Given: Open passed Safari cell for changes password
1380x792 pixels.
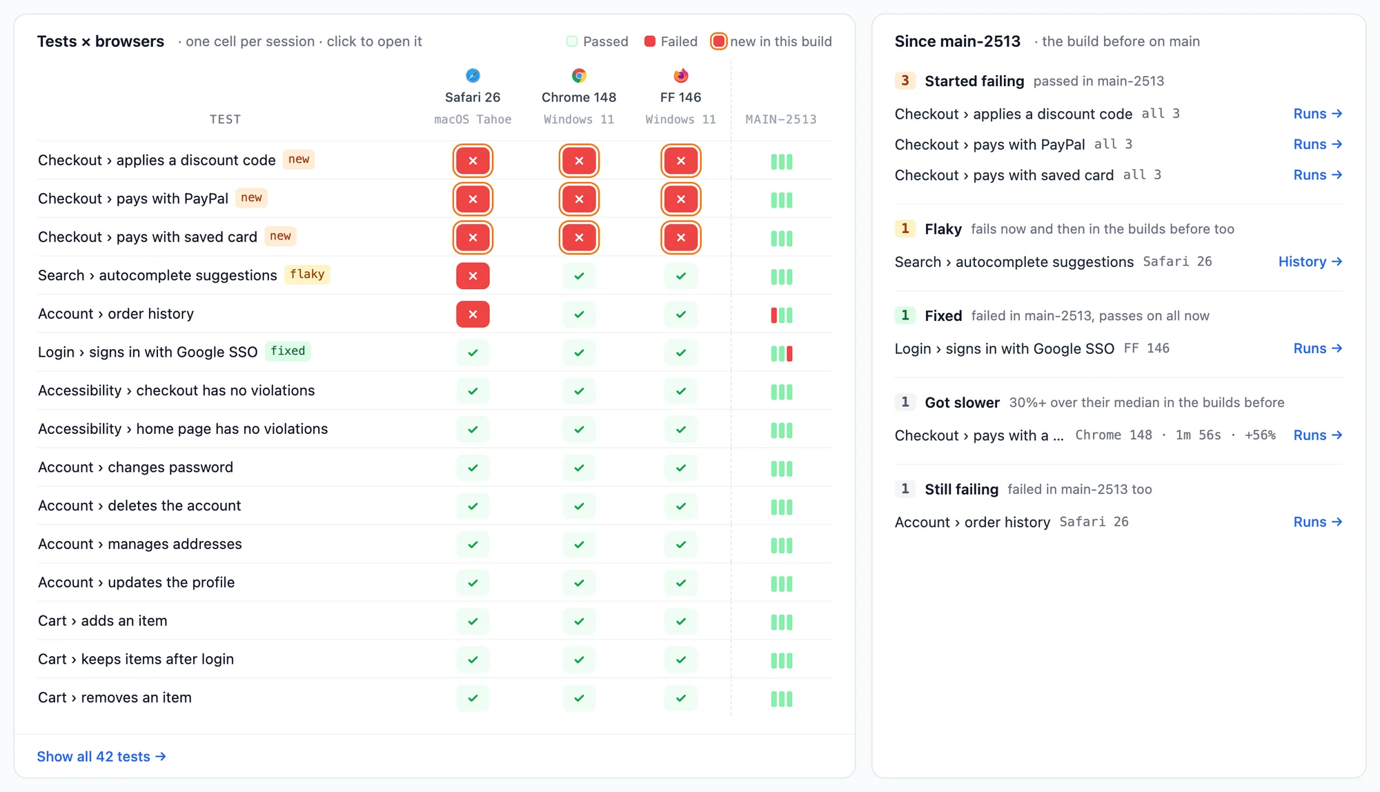Looking at the screenshot, I should (x=473, y=468).
